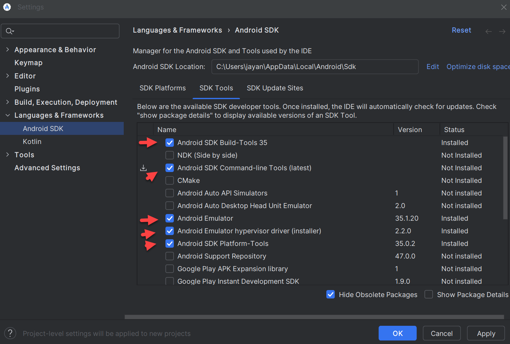
Task: Click the forward navigation arrow
Action: pyautogui.click(x=502, y=31)
